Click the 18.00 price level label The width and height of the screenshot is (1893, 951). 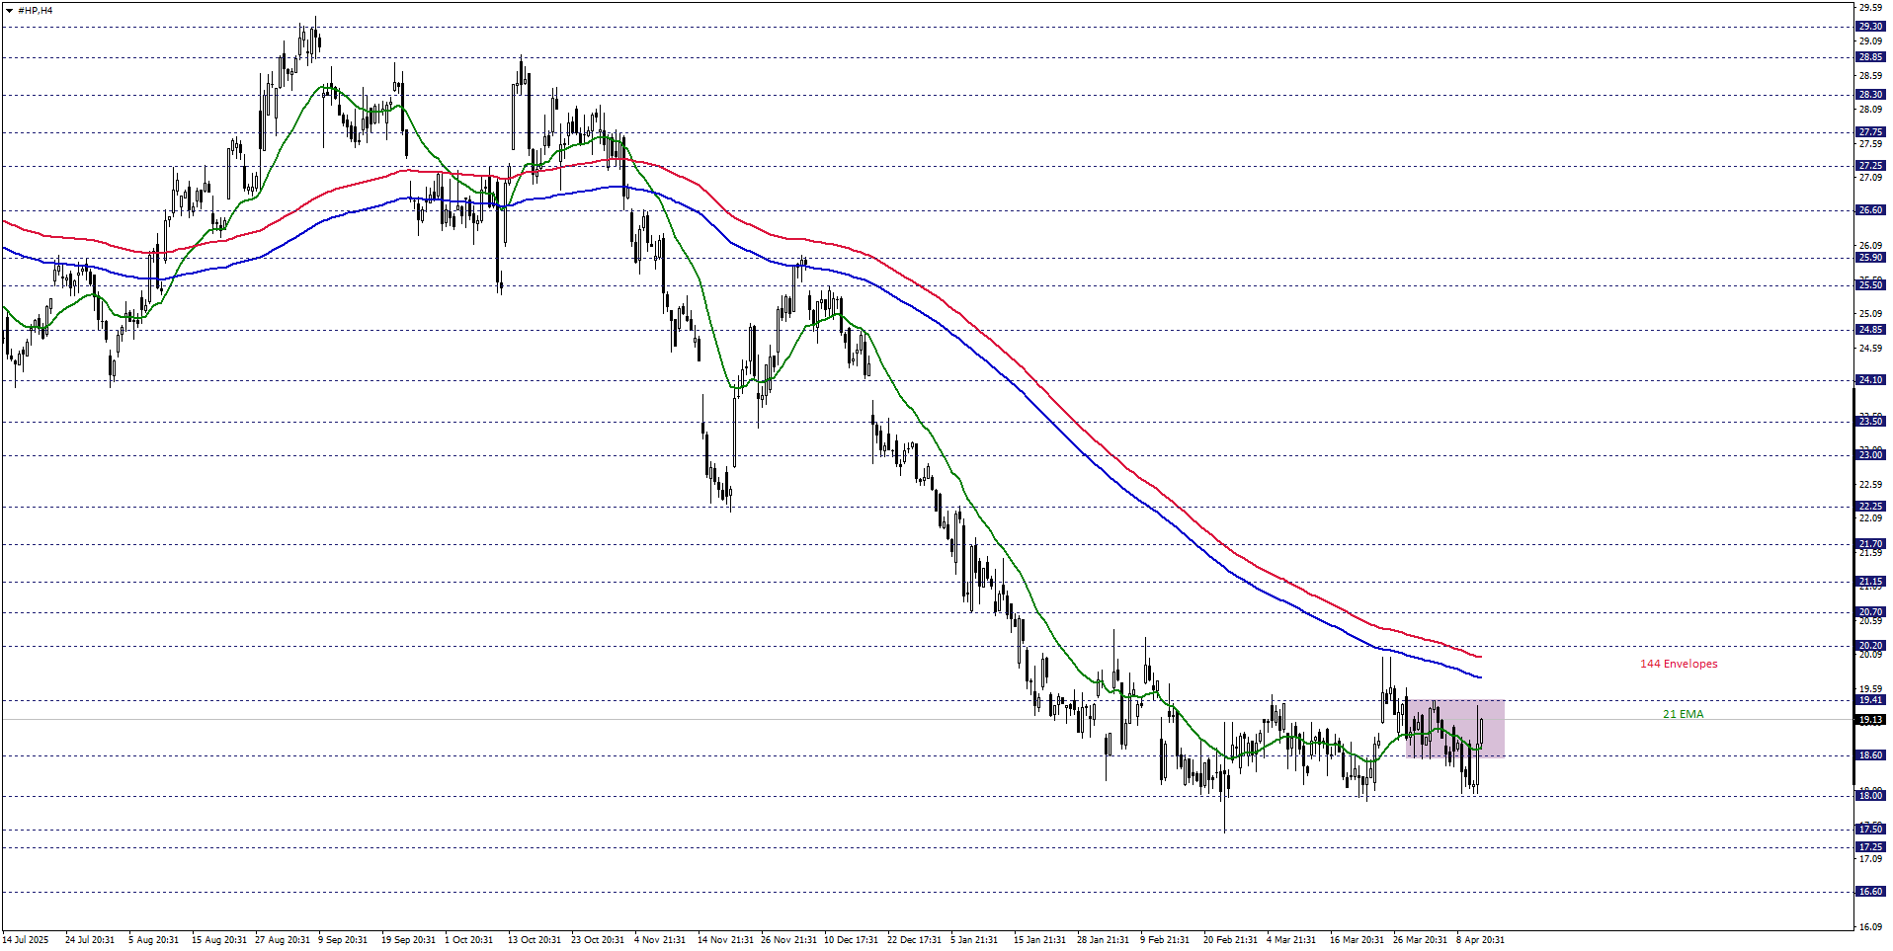coord(1870,794)
